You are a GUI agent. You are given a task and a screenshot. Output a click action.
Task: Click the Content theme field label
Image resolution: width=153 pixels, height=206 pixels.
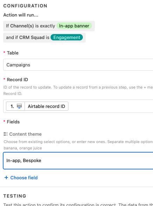[25, 134]
